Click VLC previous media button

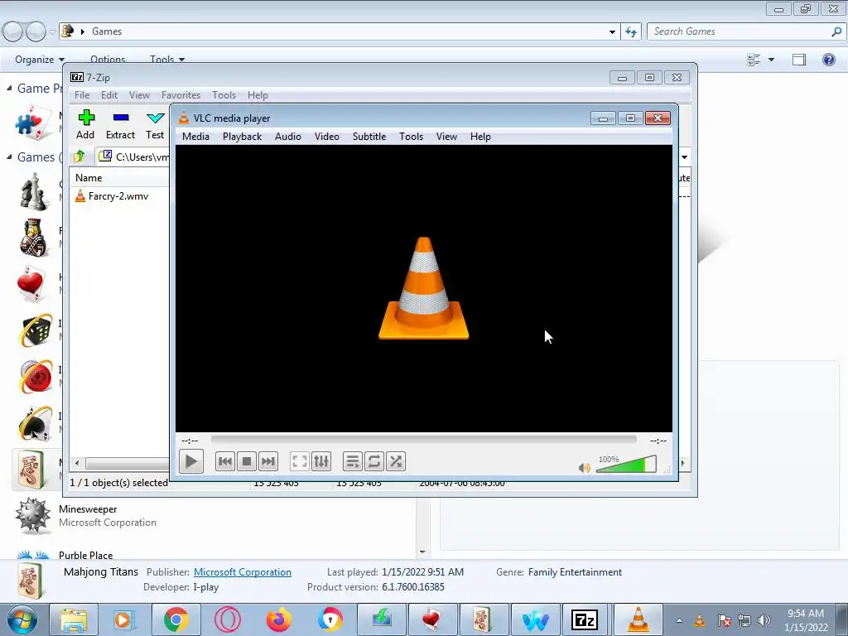coord(225,462)
